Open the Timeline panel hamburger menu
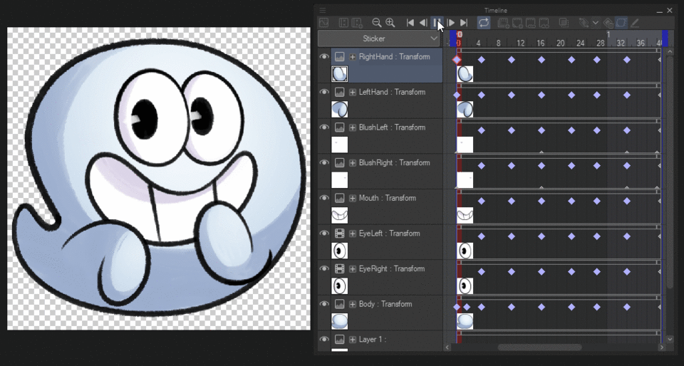684x366 pixels. pos(323,11)
